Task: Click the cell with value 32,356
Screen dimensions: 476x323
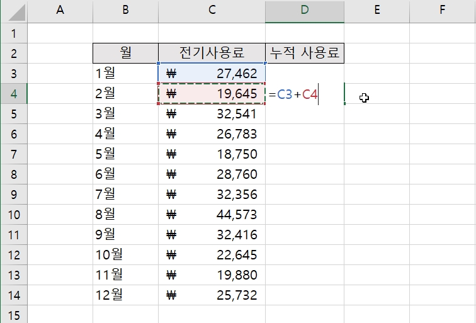Action: pyautogui.click(x=212, y=195)
